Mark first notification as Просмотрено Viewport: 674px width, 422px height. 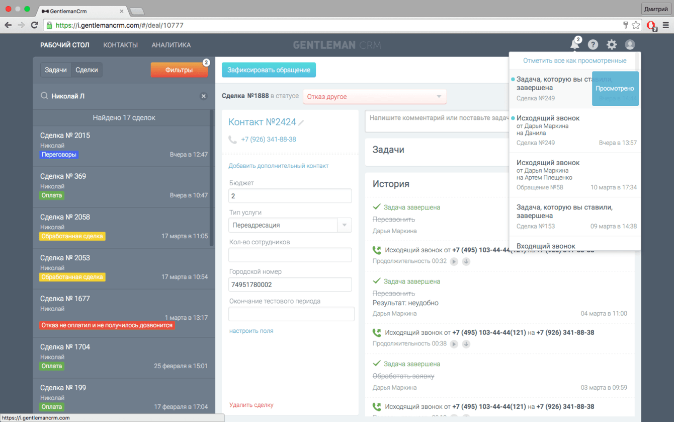[x=615, y=89]
